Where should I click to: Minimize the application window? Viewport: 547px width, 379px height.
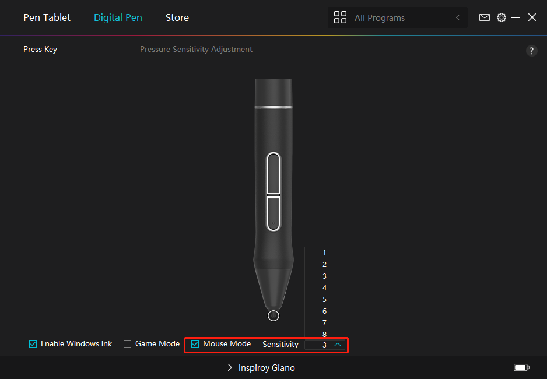pos(516,17)
